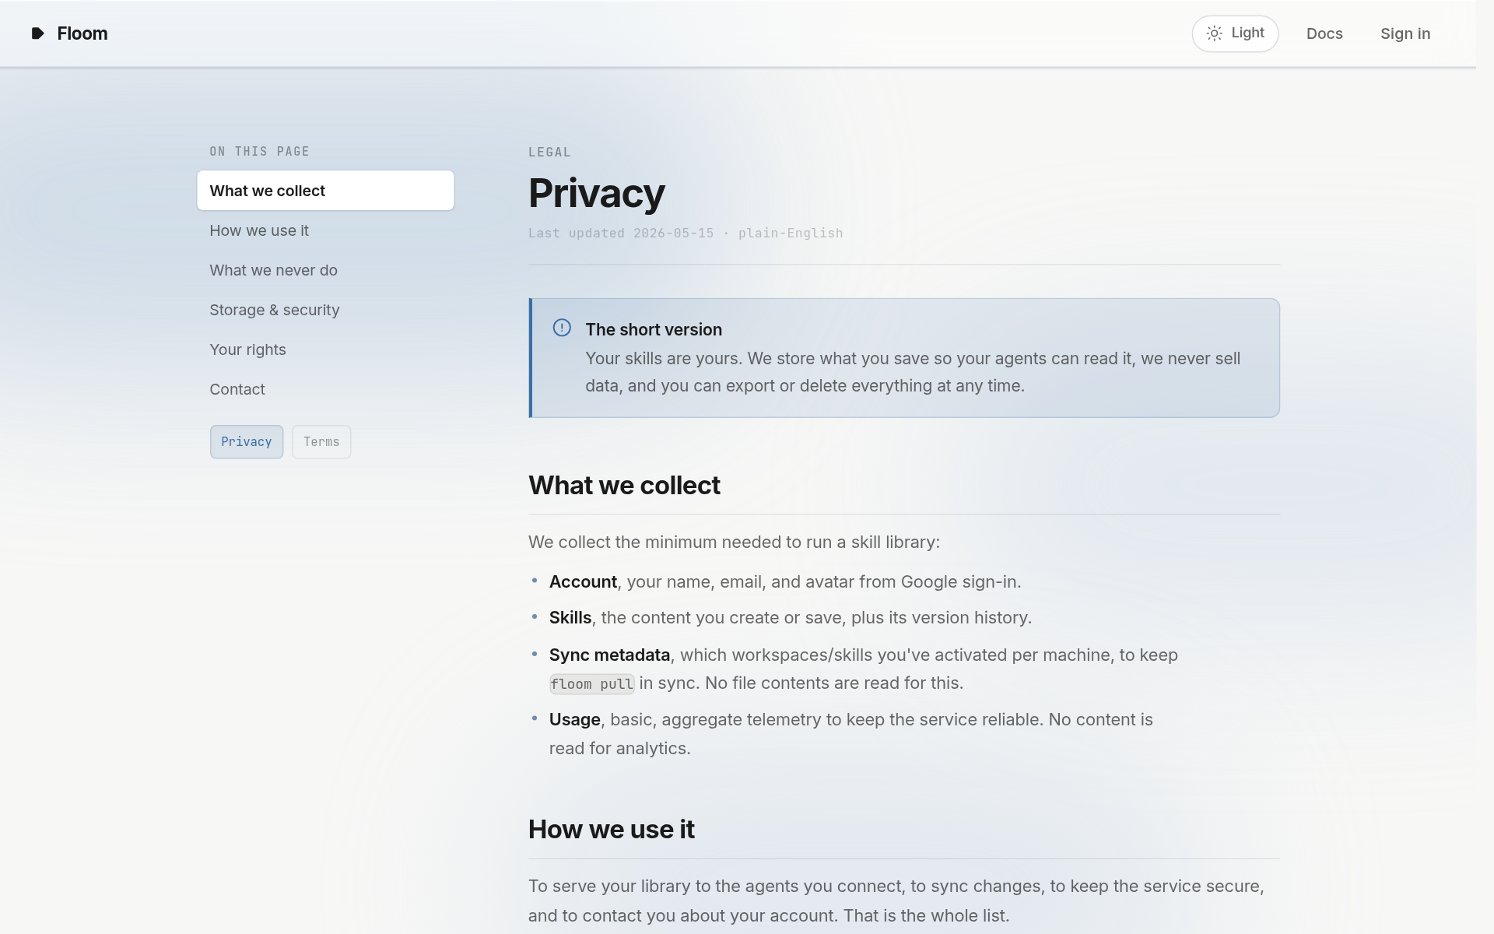Go to 'What we never do' section

273,270
